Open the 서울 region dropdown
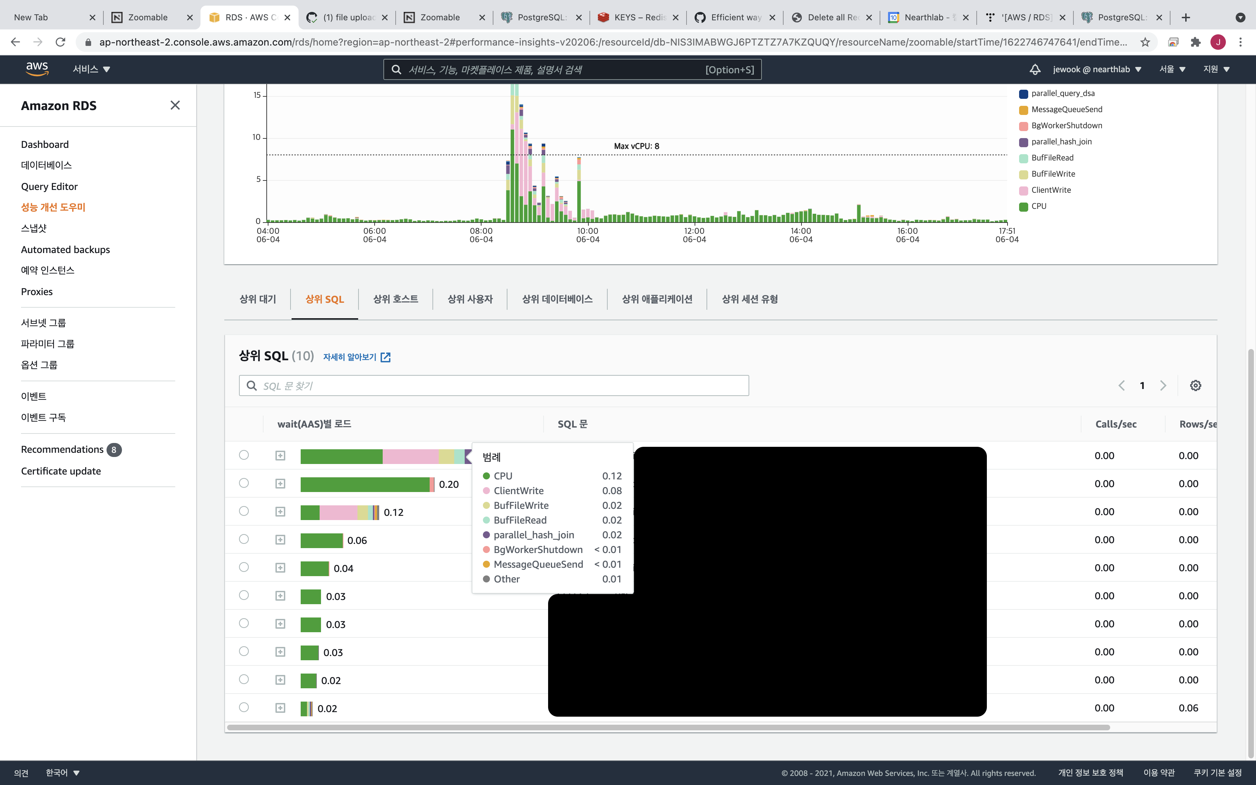The width and height of the screenshot is (1256, 785). [1172, 69]
